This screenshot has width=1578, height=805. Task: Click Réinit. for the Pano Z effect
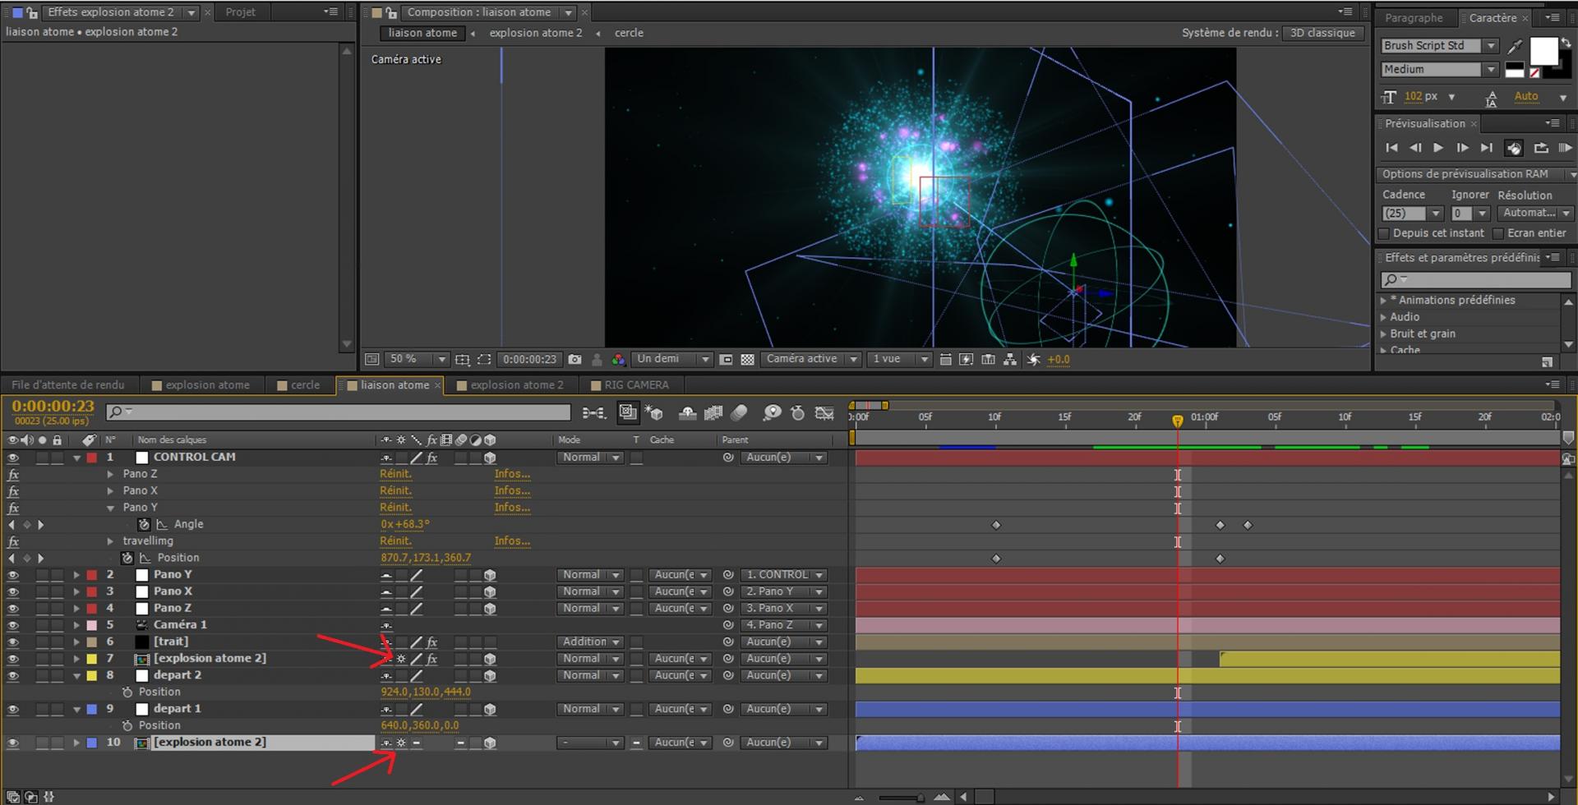[x=395, y=474]
